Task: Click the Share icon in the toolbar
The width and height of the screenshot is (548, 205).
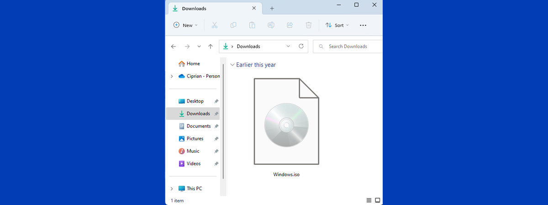Action: [x=290, y=25]
